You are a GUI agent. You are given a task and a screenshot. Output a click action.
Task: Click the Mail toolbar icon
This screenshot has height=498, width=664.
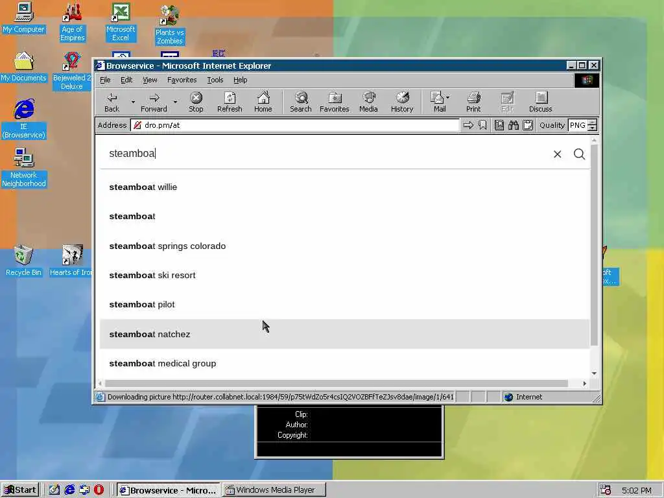pyautogui.click(x=437, y=102)
